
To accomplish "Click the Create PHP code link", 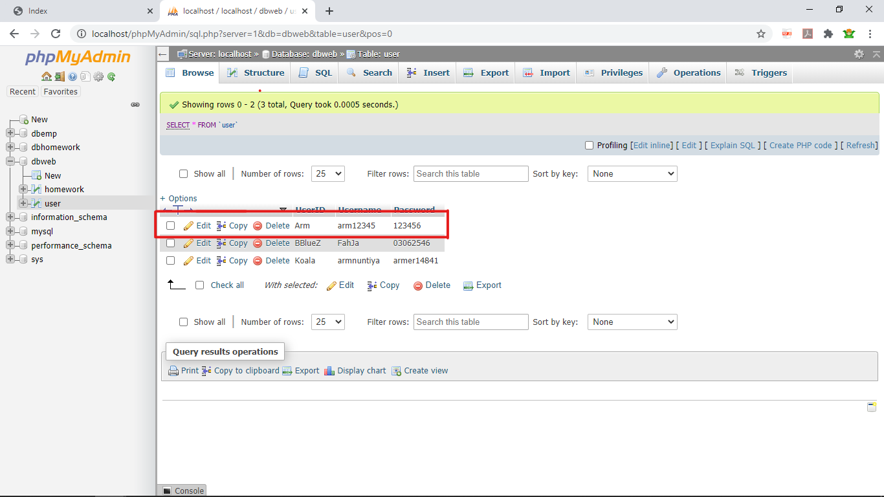I will (801, 145).
